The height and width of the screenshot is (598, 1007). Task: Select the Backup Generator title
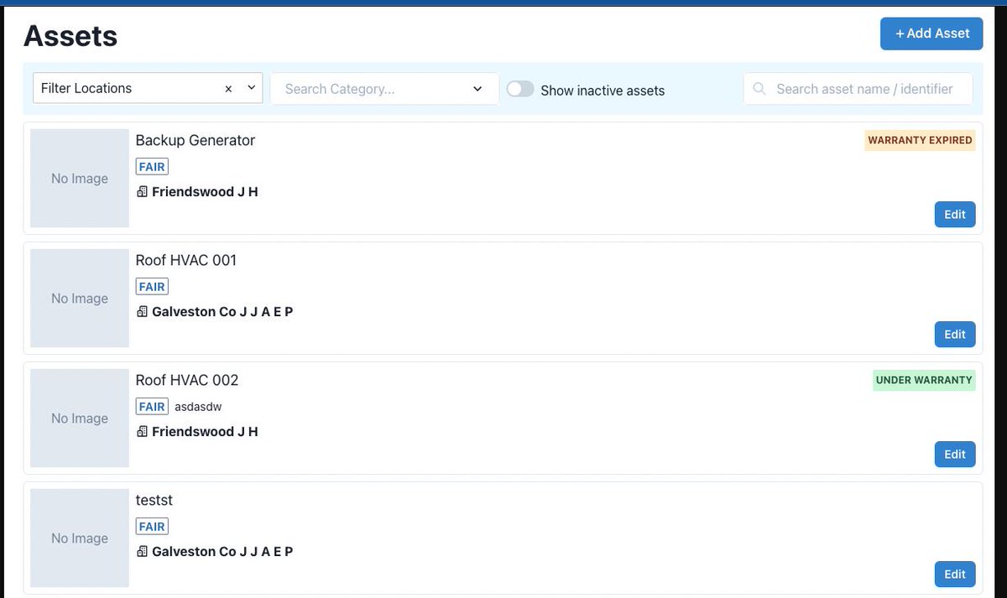(196, 140)
